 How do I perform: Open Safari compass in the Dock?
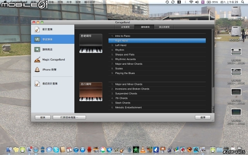point(36,150)
